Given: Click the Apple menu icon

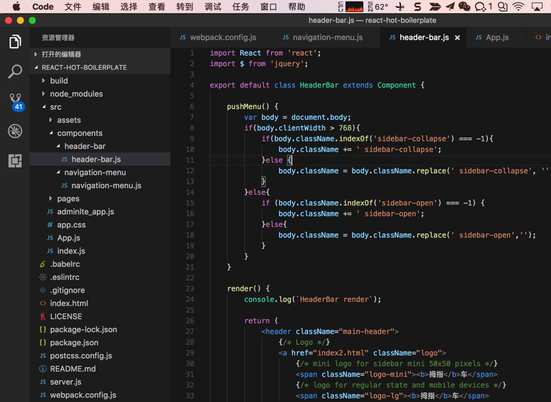Looking at the screenshot, I should point(16,7).
